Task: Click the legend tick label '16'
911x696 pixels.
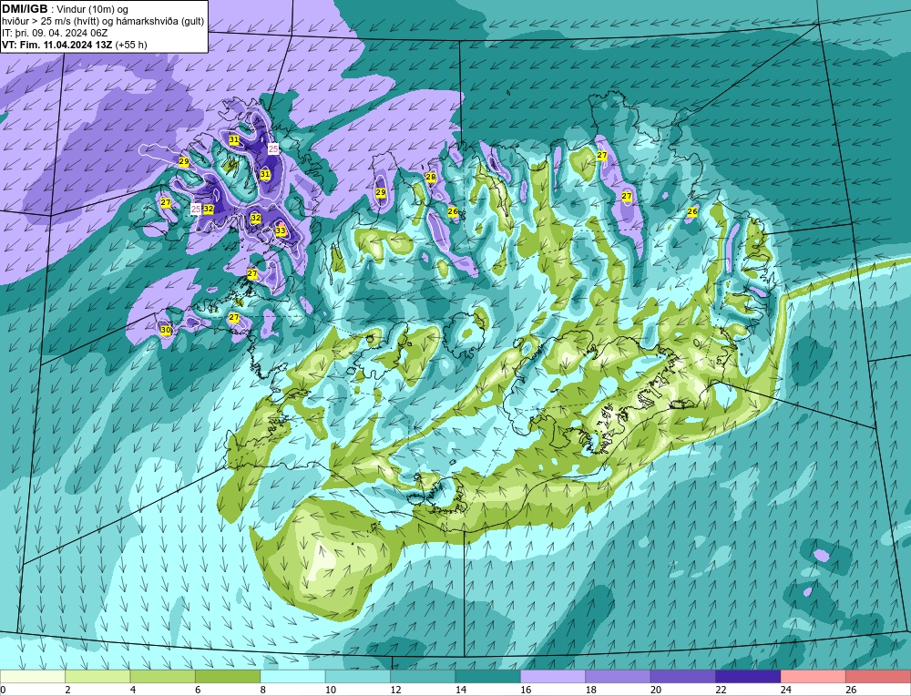Action: coord(526,690)
